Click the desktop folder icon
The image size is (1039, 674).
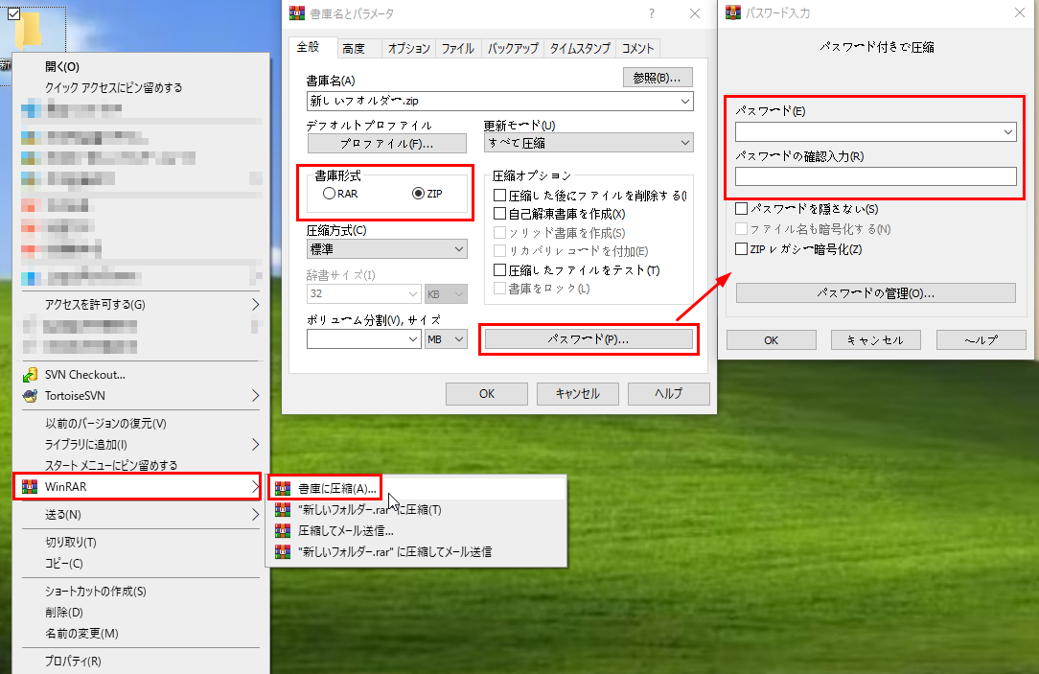[x=29, y=30]
